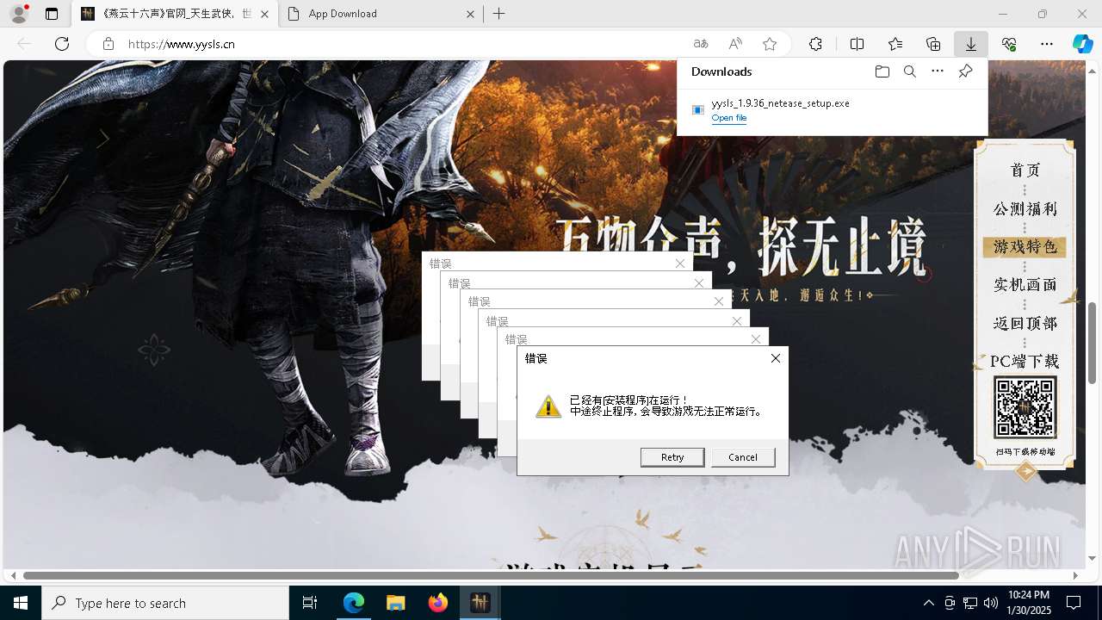Click the horizontal page scrollbar thumb
This screenshot has width=1102, height=620.
click(x=491, y=575)
